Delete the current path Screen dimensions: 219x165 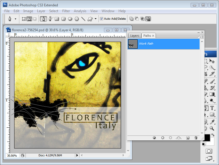pos(196,138)
